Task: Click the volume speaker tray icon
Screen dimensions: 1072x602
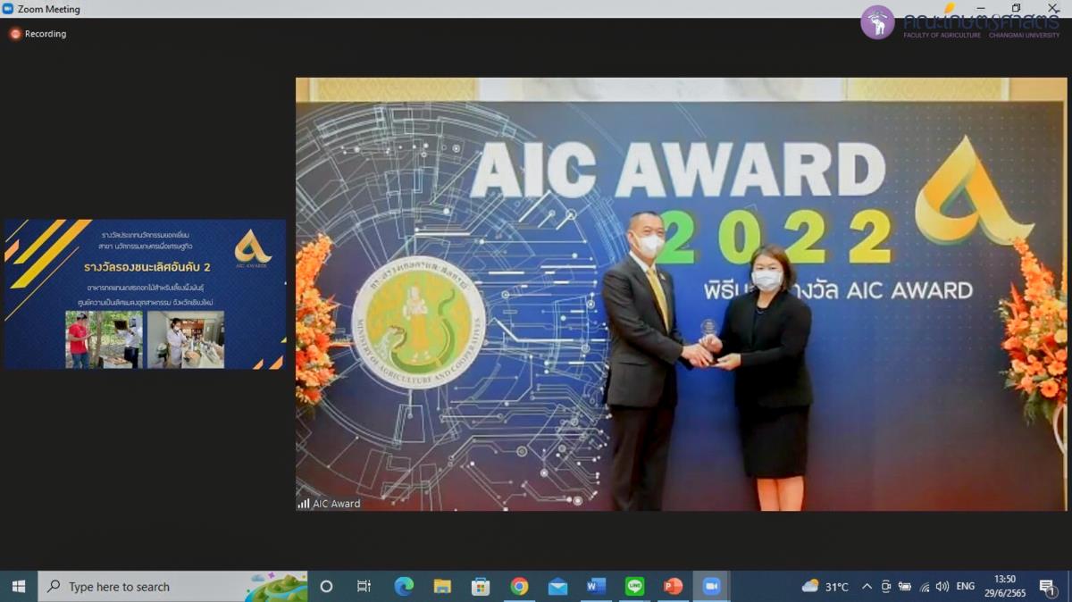Action: 942,587
